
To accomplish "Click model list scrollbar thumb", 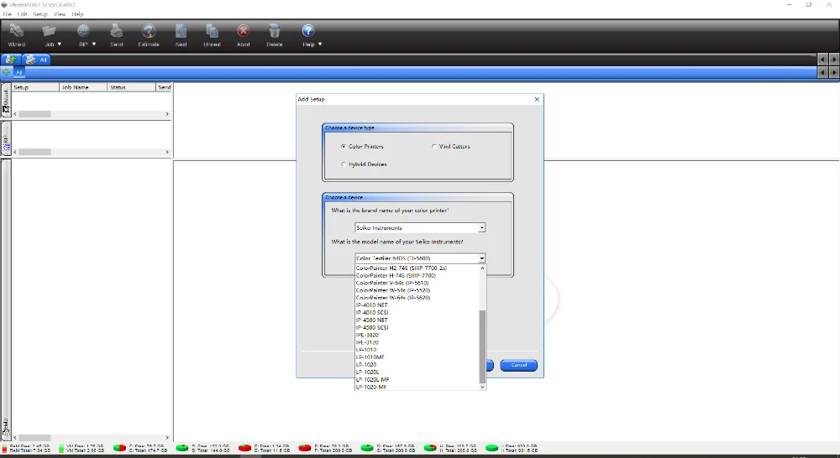I will [x=483, y=346].
